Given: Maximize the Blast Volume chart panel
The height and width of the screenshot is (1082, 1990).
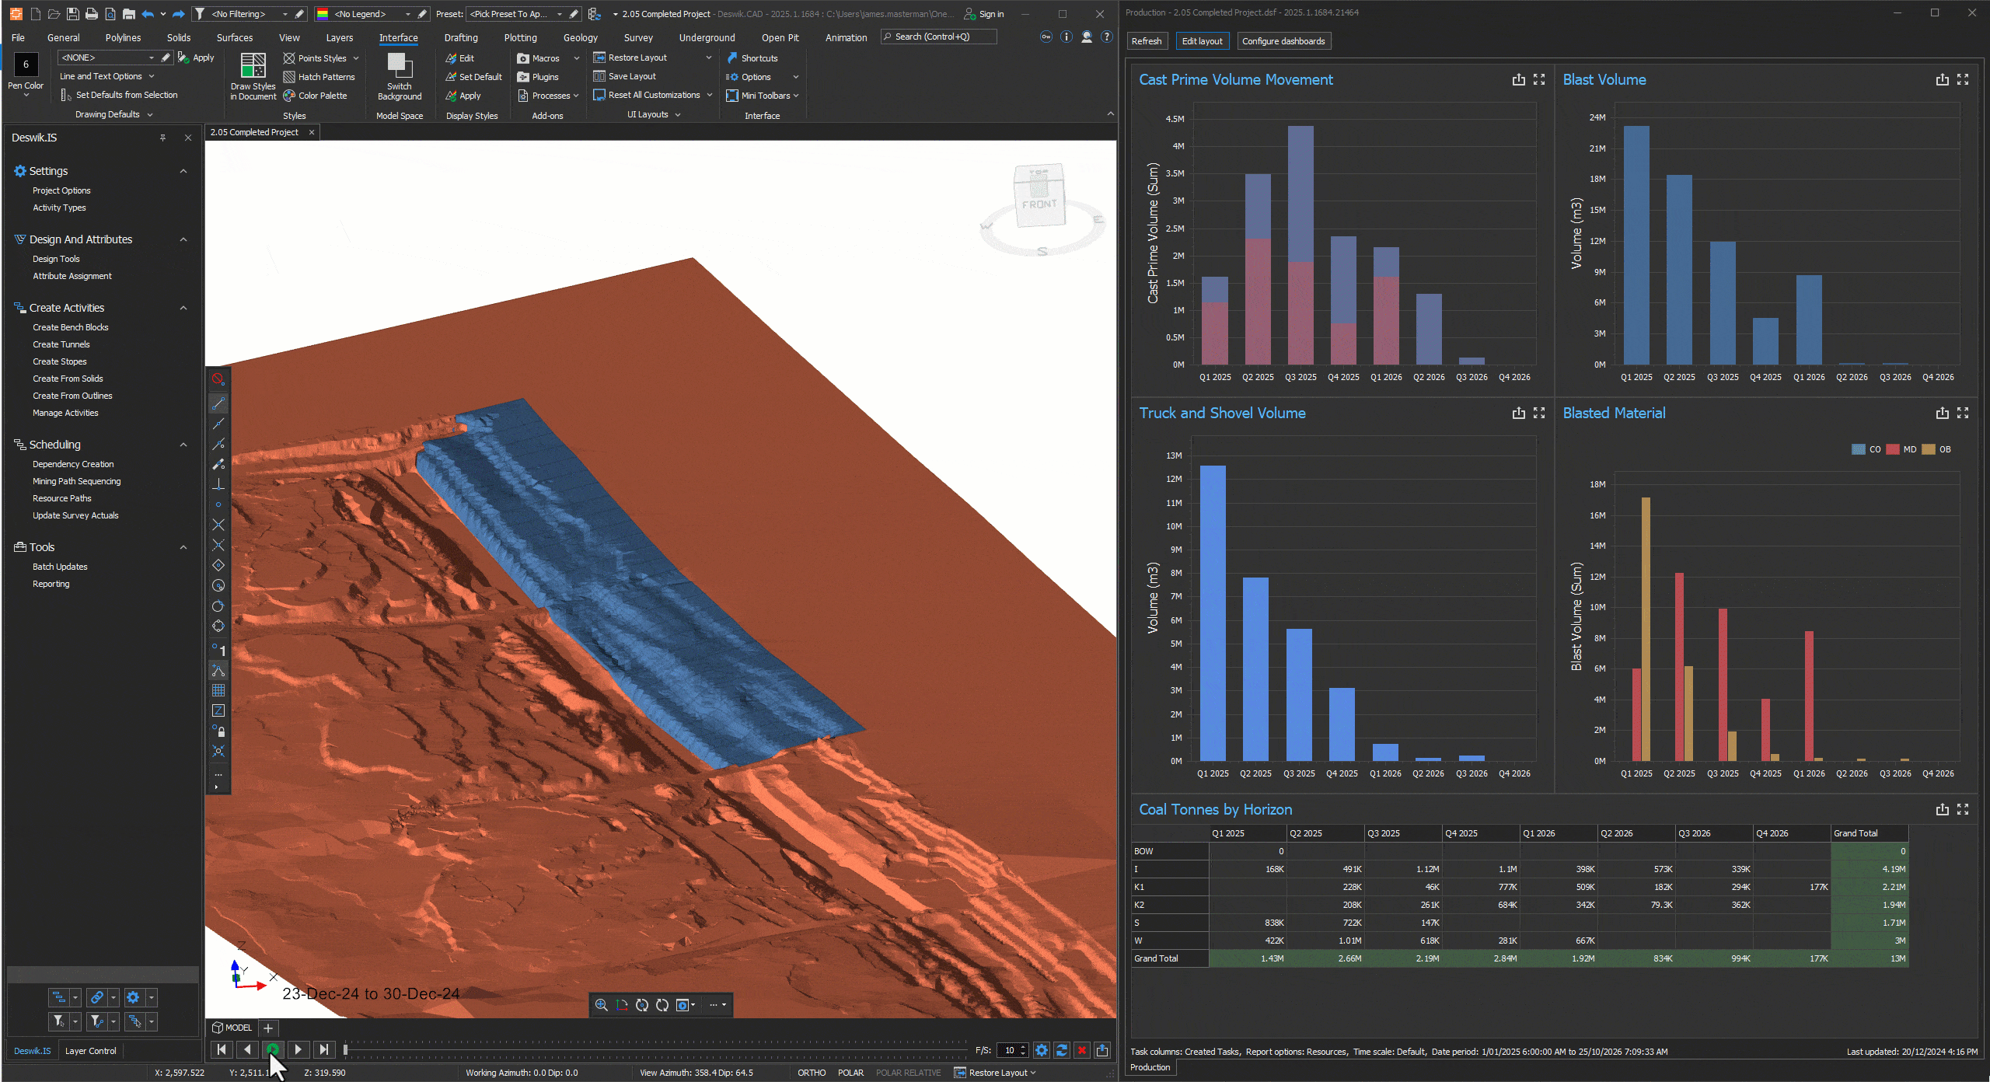Looking at the screenshot, I should 1963,79.
